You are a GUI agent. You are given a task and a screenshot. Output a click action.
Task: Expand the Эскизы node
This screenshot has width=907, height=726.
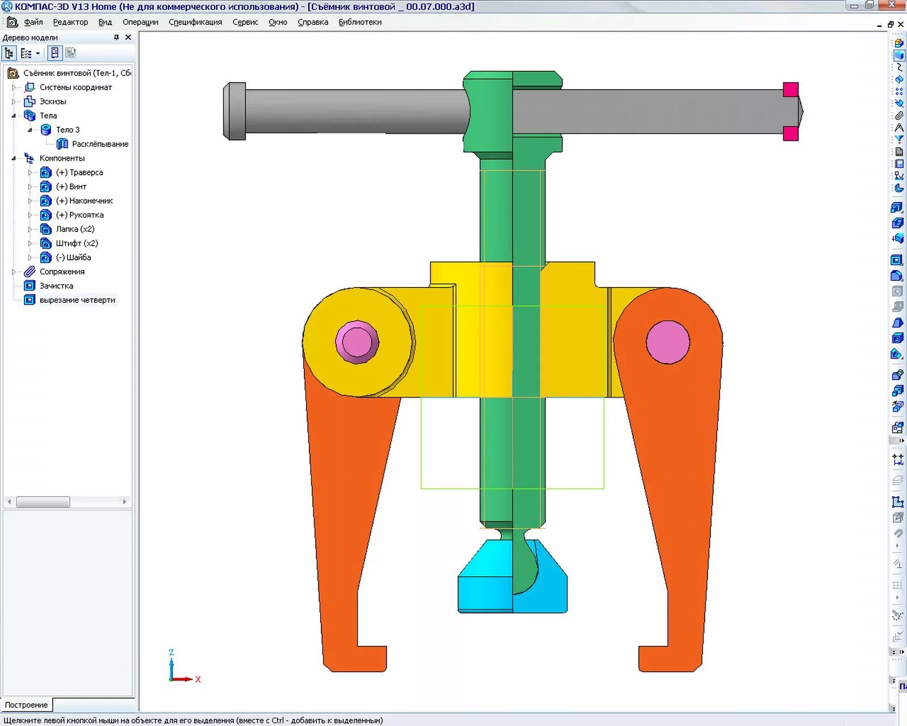[14, 102]
